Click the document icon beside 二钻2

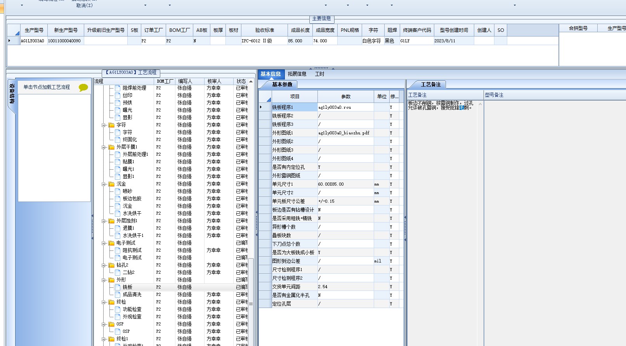118,273
